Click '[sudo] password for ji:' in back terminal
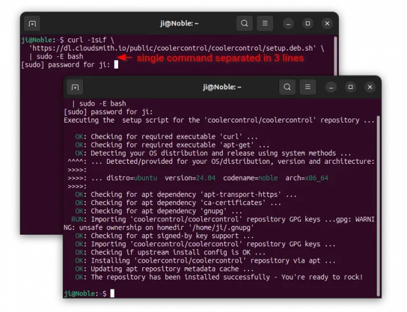The image size is (407, 312). [66, 65]
